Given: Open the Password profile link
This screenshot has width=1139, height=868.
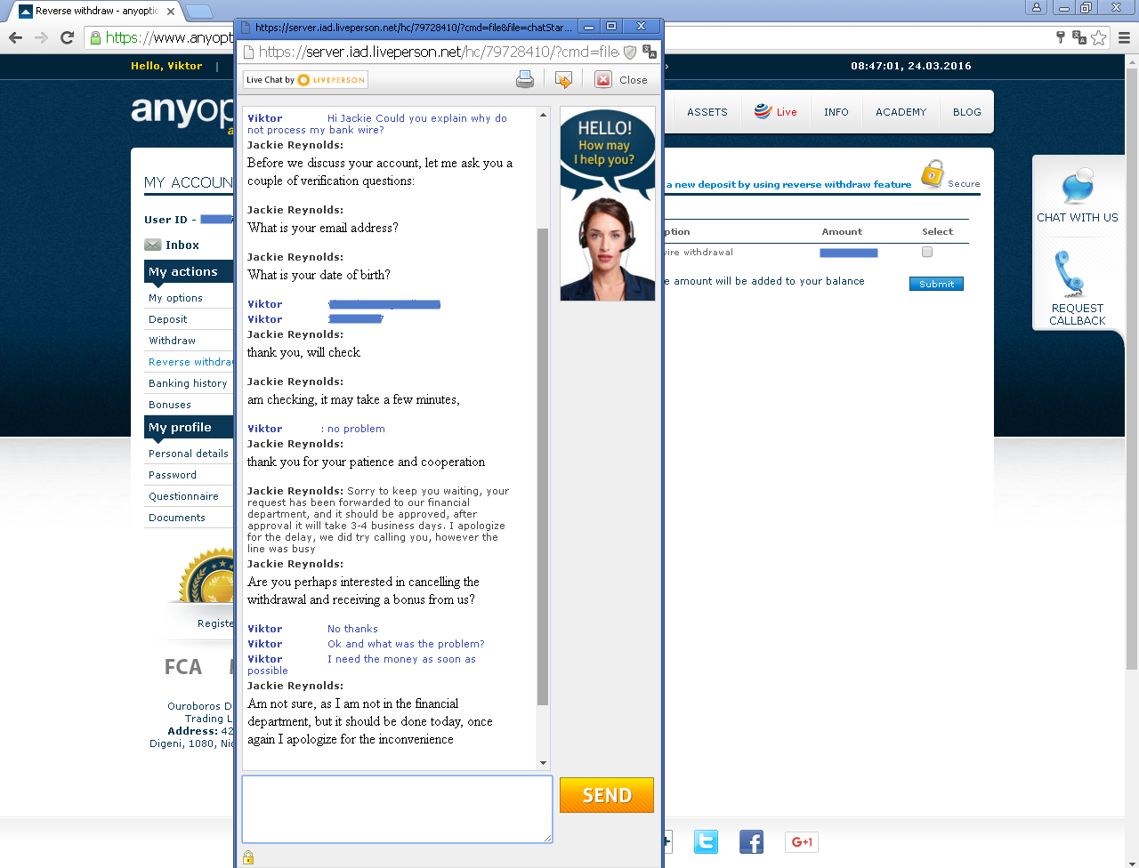Looking at the screenshot, I should (x=173, y=475).
